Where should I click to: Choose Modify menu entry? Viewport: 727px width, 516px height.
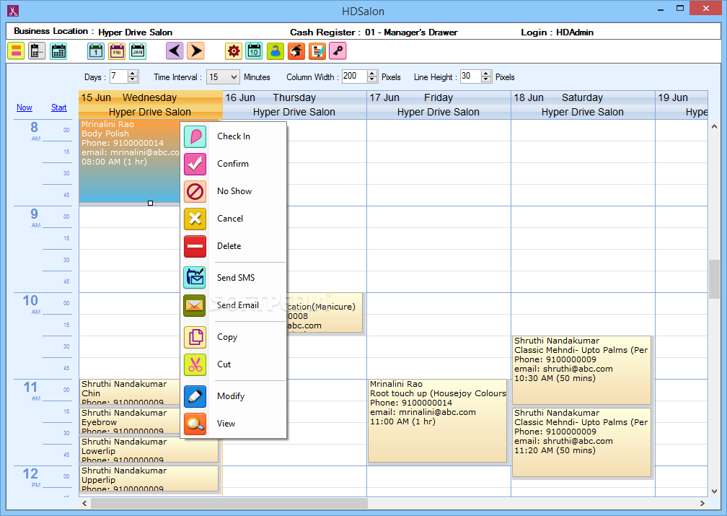pos(234,395)
